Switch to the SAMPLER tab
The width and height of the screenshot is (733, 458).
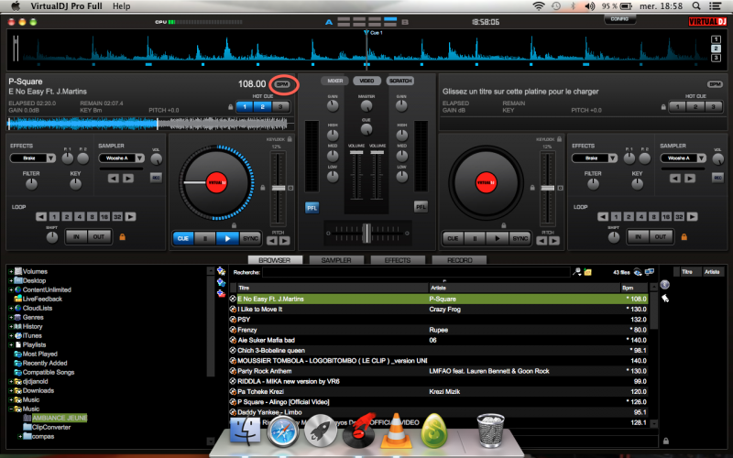click(x=336, y=260)
